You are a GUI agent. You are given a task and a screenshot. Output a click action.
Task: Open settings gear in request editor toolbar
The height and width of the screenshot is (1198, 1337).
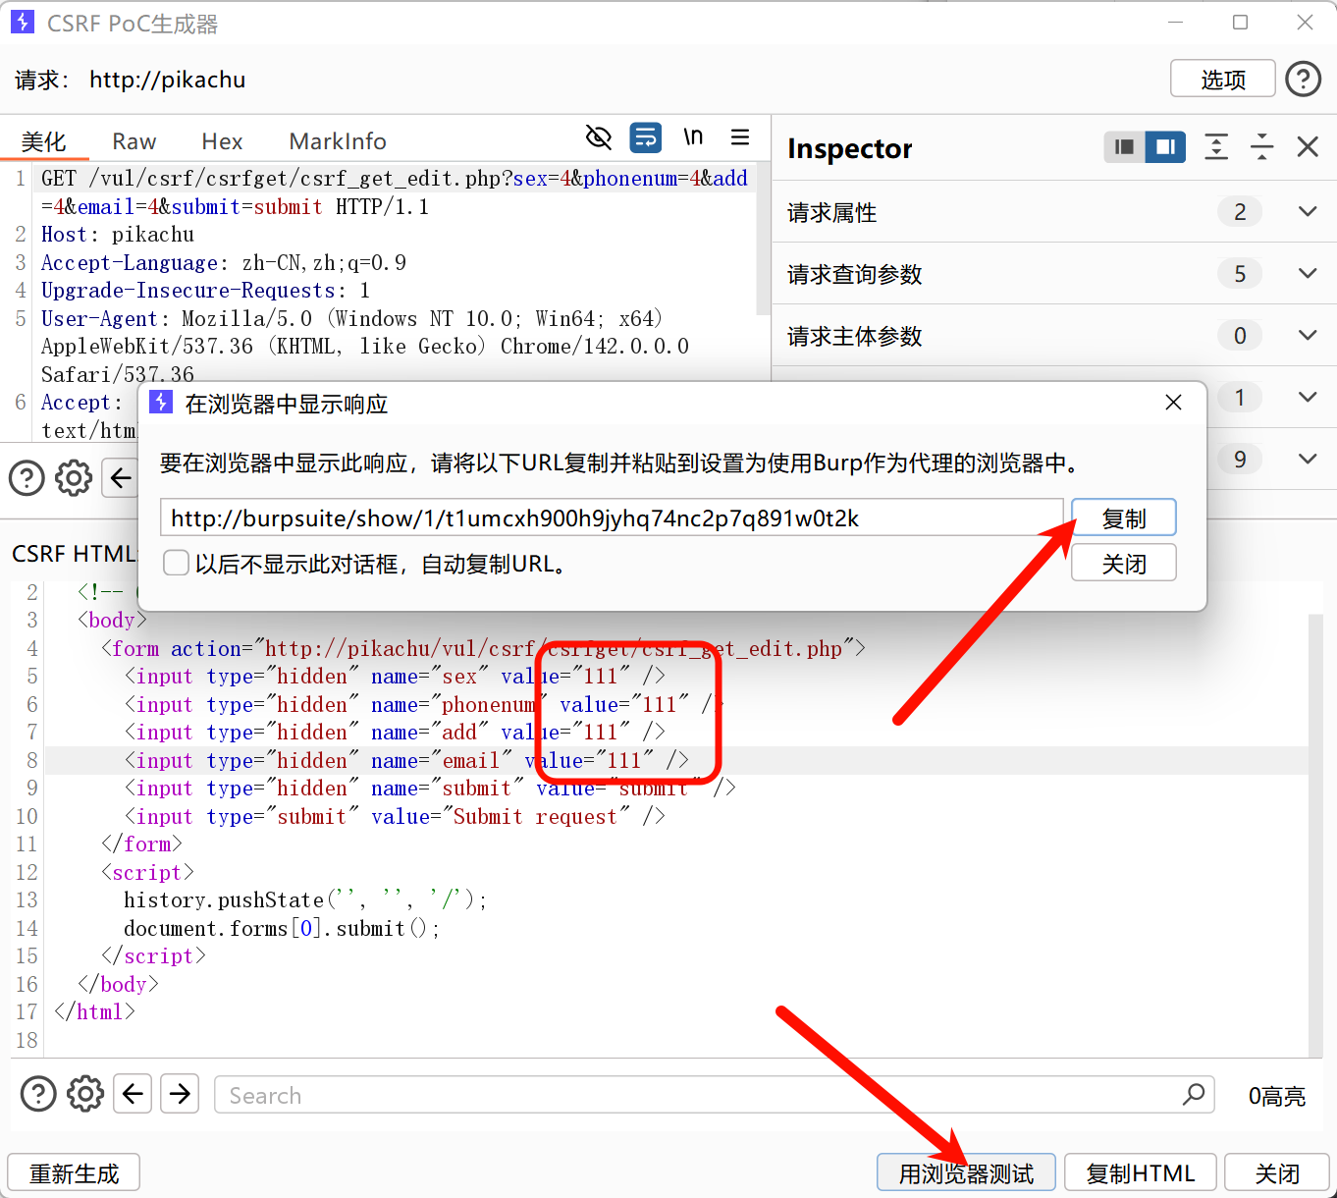[74, 478]
